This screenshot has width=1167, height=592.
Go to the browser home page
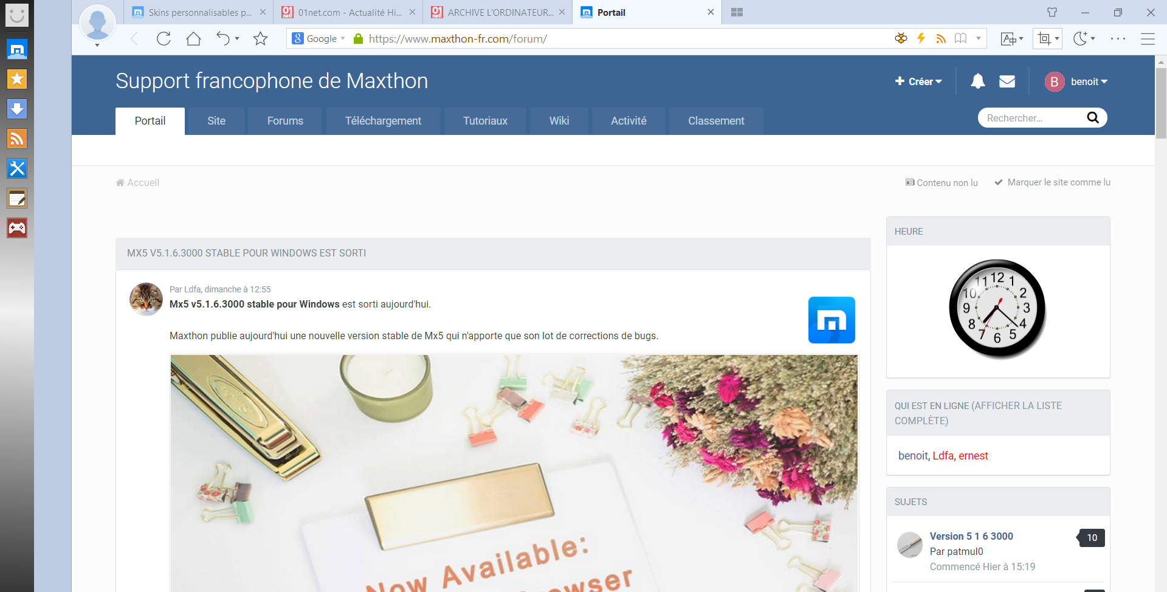coord(193,39)
